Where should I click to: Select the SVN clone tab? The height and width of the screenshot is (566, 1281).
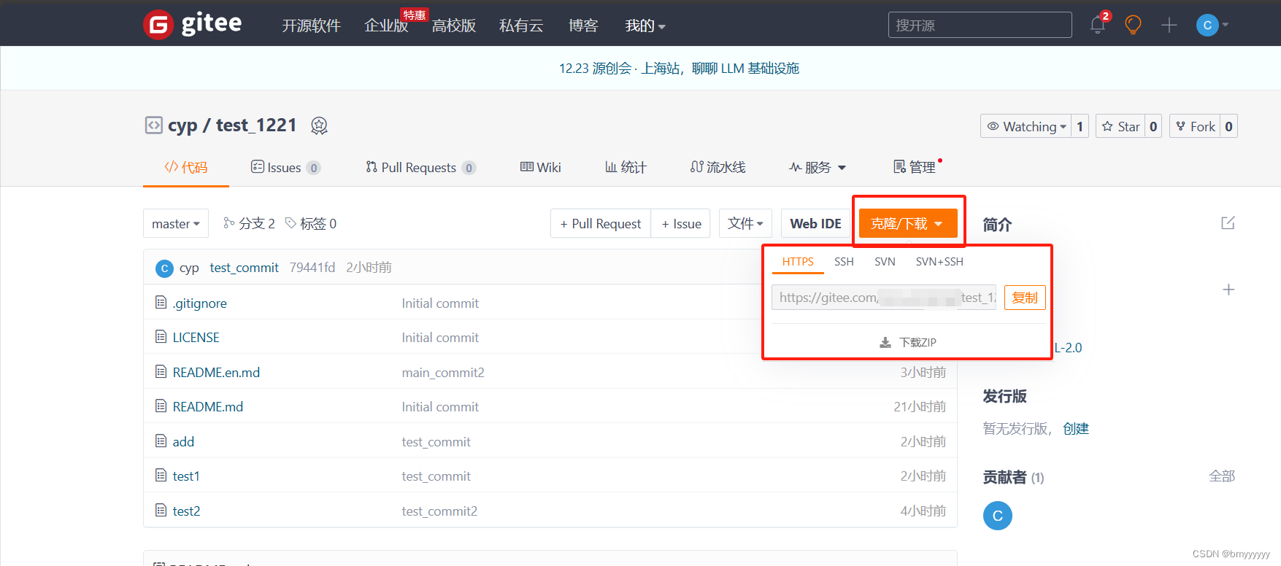885,262
